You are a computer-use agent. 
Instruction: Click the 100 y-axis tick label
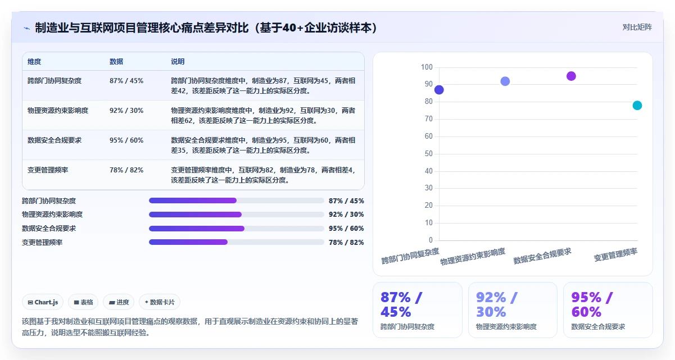point(427,67)
